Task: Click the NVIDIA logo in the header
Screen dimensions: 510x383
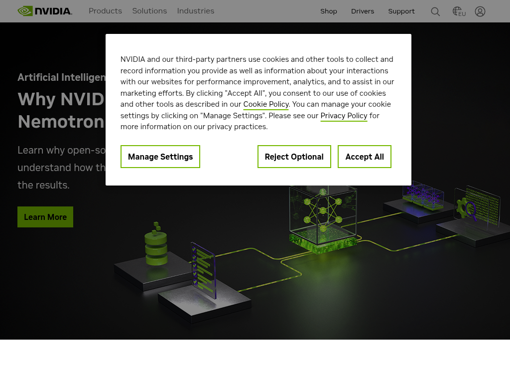Action: click(45, 11)
